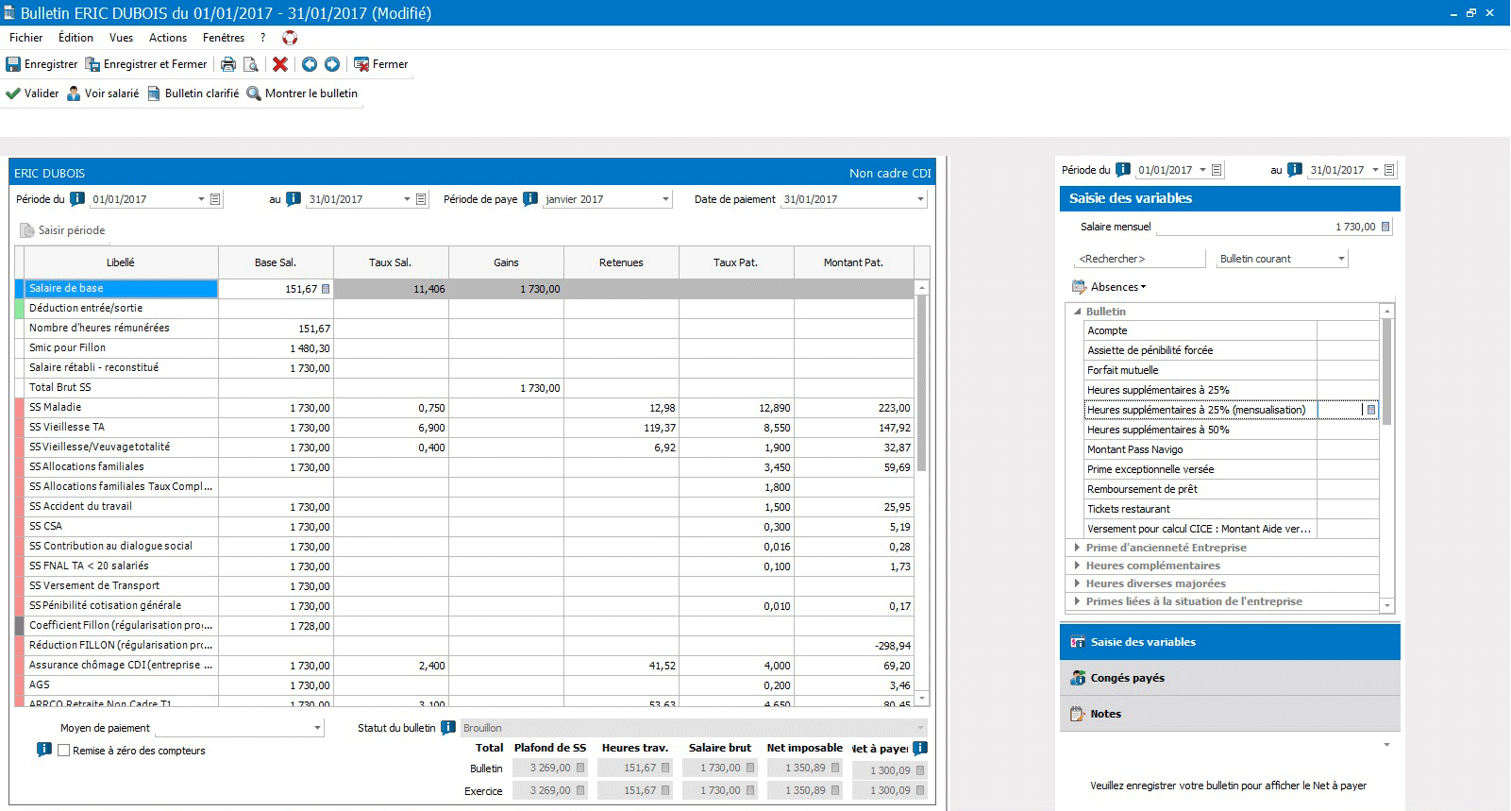Open the Actions menu
This screenshot has height=811, width=1511.
(168, 38)
